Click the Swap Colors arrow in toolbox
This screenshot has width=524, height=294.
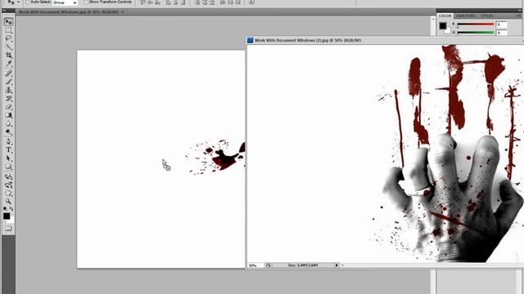tap(11, 209)
